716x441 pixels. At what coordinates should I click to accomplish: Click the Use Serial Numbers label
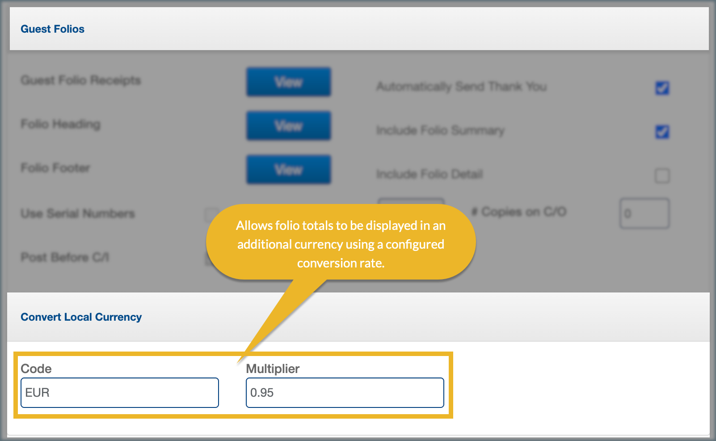point(77,213)
